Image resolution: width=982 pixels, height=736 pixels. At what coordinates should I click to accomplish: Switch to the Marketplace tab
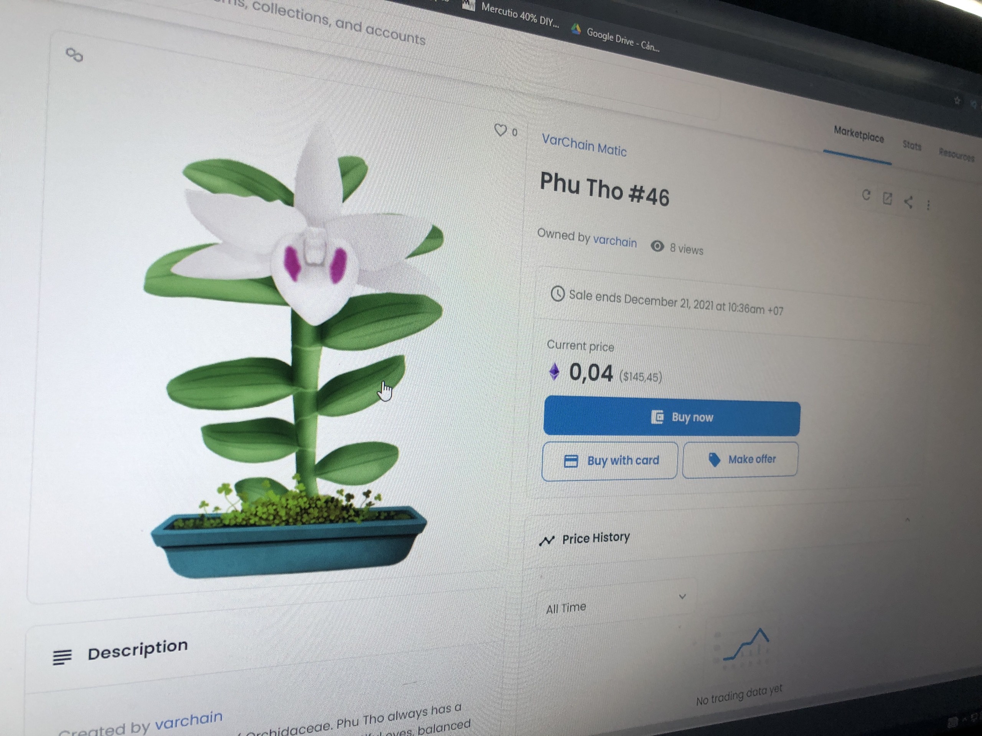(858, 135)
